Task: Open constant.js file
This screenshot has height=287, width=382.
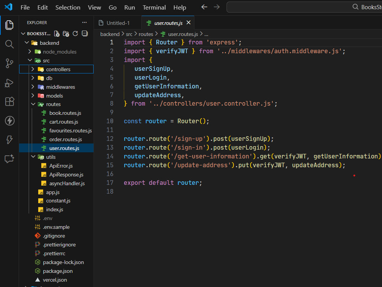Action: [56, 201]
